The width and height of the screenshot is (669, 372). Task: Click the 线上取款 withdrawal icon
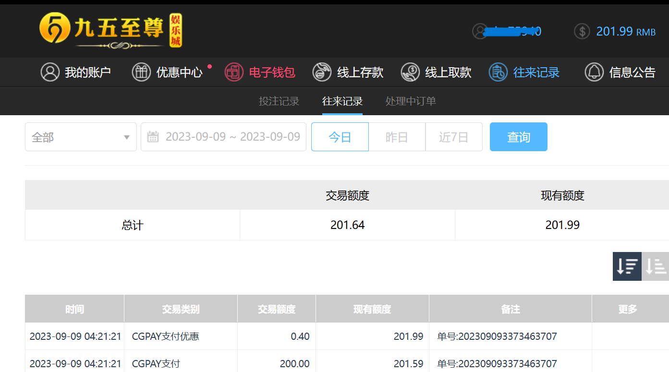(x=410, y=72)
